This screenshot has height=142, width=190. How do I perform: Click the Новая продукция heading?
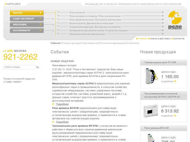(158, 52)
